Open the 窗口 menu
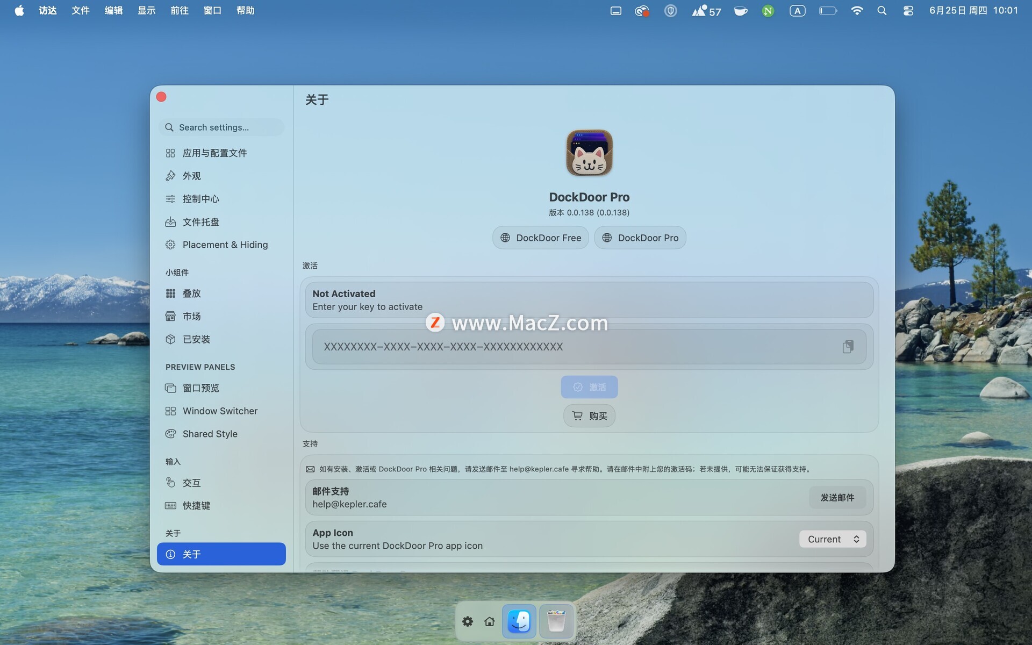 point(212,11)
